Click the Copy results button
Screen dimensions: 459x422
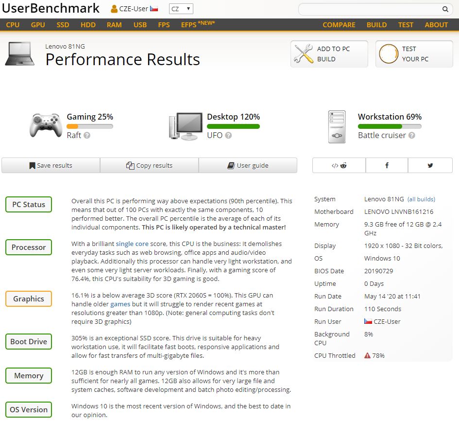[x=149, y=165]
